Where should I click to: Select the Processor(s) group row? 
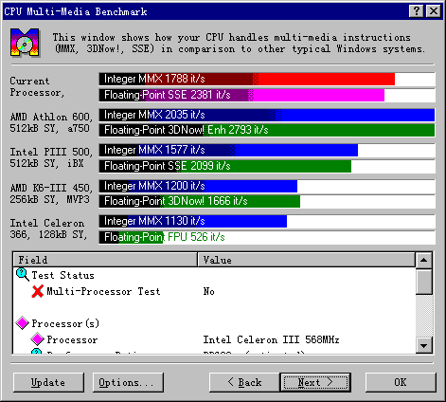(x=215, y=323)
